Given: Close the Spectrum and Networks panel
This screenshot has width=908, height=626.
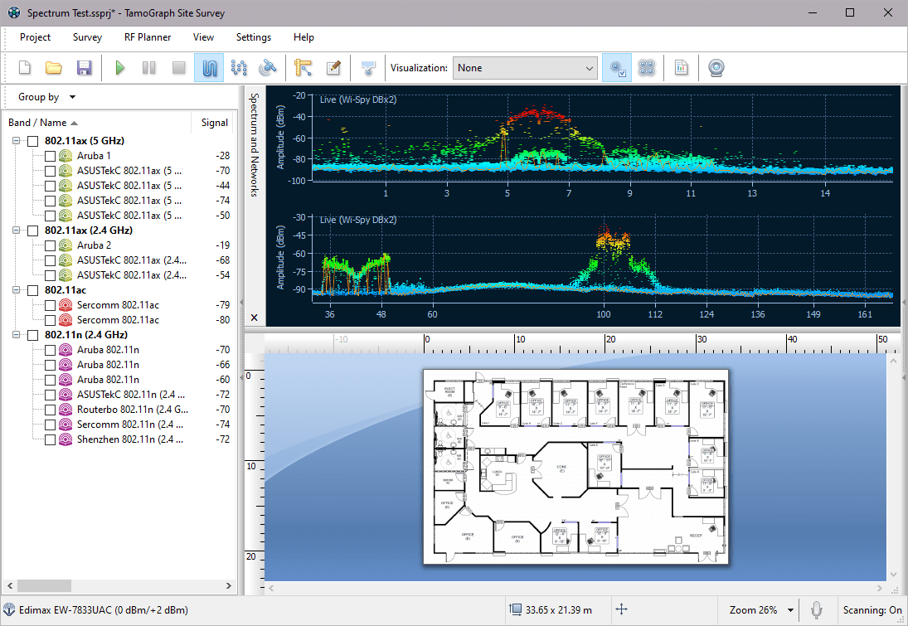Looking at the screenshot, I should 255,318.
